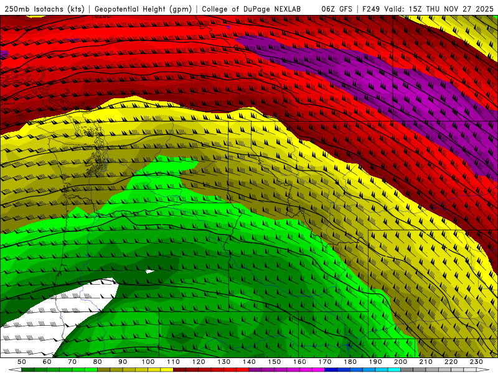The height and width of the screenshot is (373, 498).
Task: Click the purple colorbar swatch right of 140
Action: coord(255,370)
